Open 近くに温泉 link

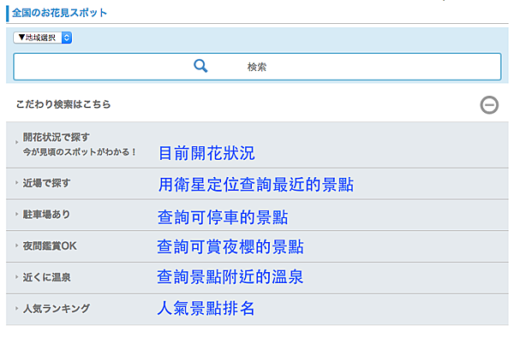pos(46,277)
